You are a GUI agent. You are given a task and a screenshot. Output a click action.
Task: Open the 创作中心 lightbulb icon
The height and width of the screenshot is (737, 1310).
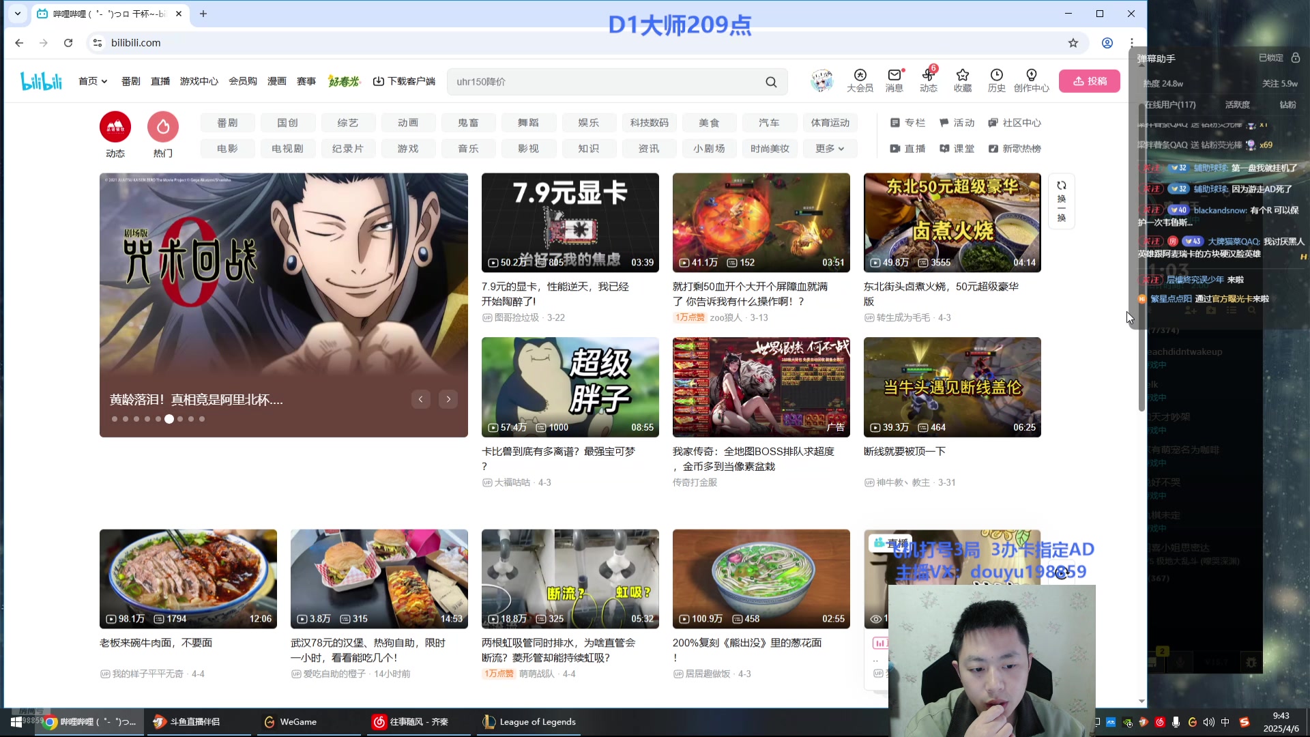point(1032,81)
